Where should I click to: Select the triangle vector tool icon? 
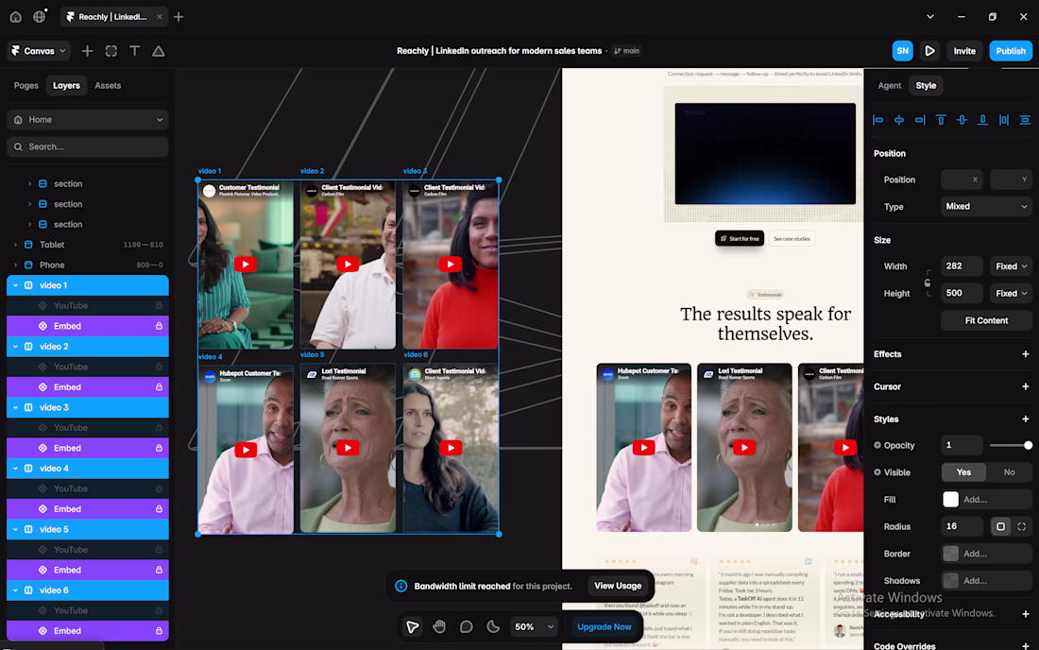(159, 51)
